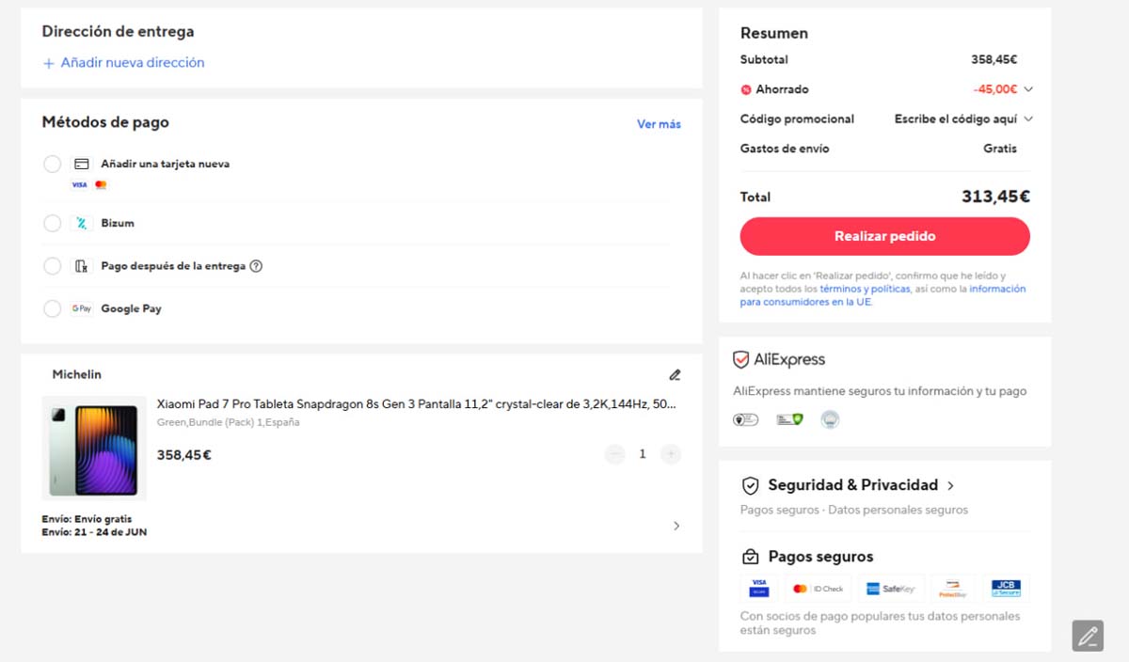The image size is (1129, 662).
Task: Click the shield icon beside Seguridad & Privacidad
Action: 750,485
